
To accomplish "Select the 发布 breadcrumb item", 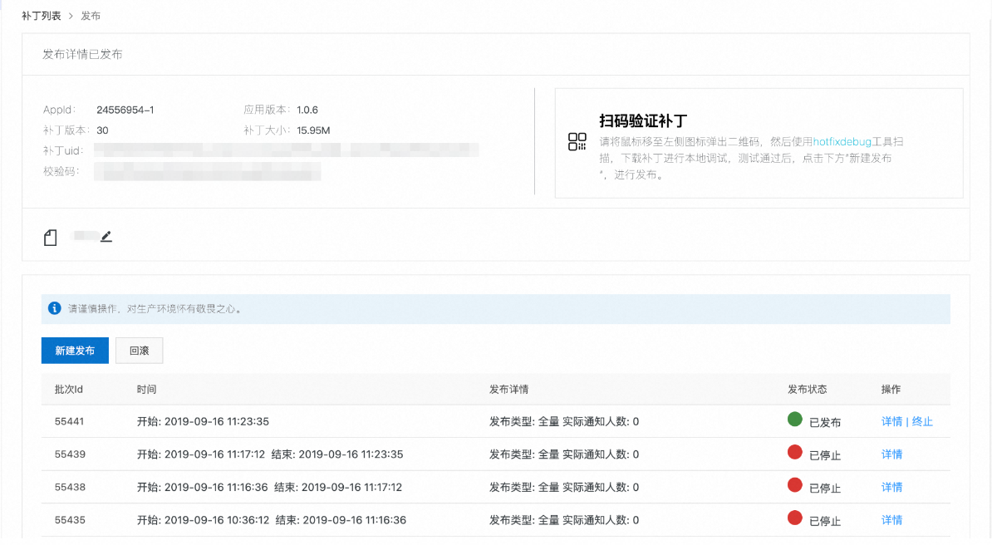I will click(91, 16).
